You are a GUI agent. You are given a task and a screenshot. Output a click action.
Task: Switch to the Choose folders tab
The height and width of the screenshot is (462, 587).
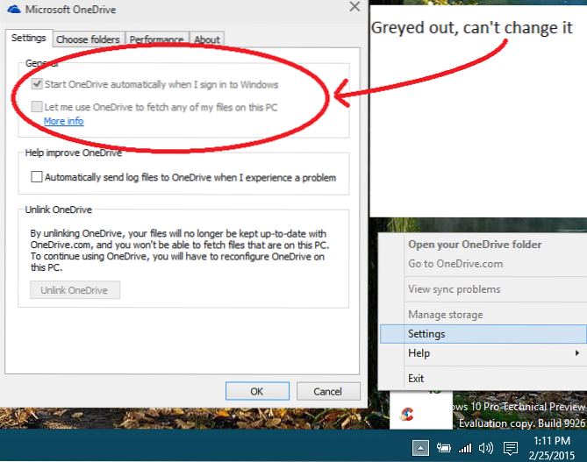tap(88, 39)
